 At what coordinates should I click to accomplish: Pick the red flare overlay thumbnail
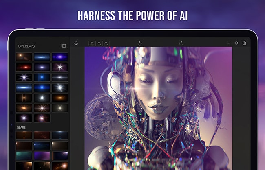click(24, 67)
